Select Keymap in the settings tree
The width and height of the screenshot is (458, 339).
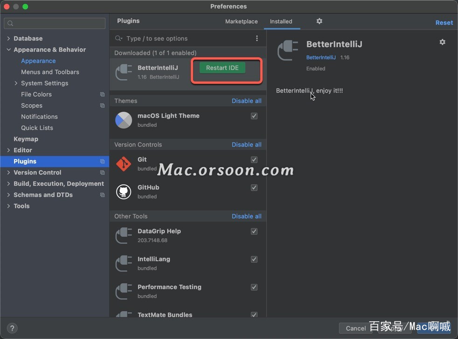pos(26,139)
